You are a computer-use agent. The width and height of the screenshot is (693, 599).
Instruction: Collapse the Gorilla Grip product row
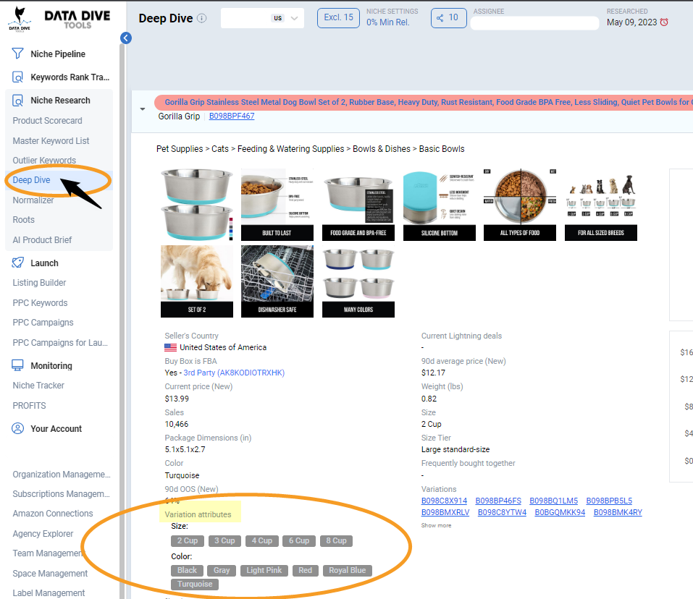click(x=143, y=109)
